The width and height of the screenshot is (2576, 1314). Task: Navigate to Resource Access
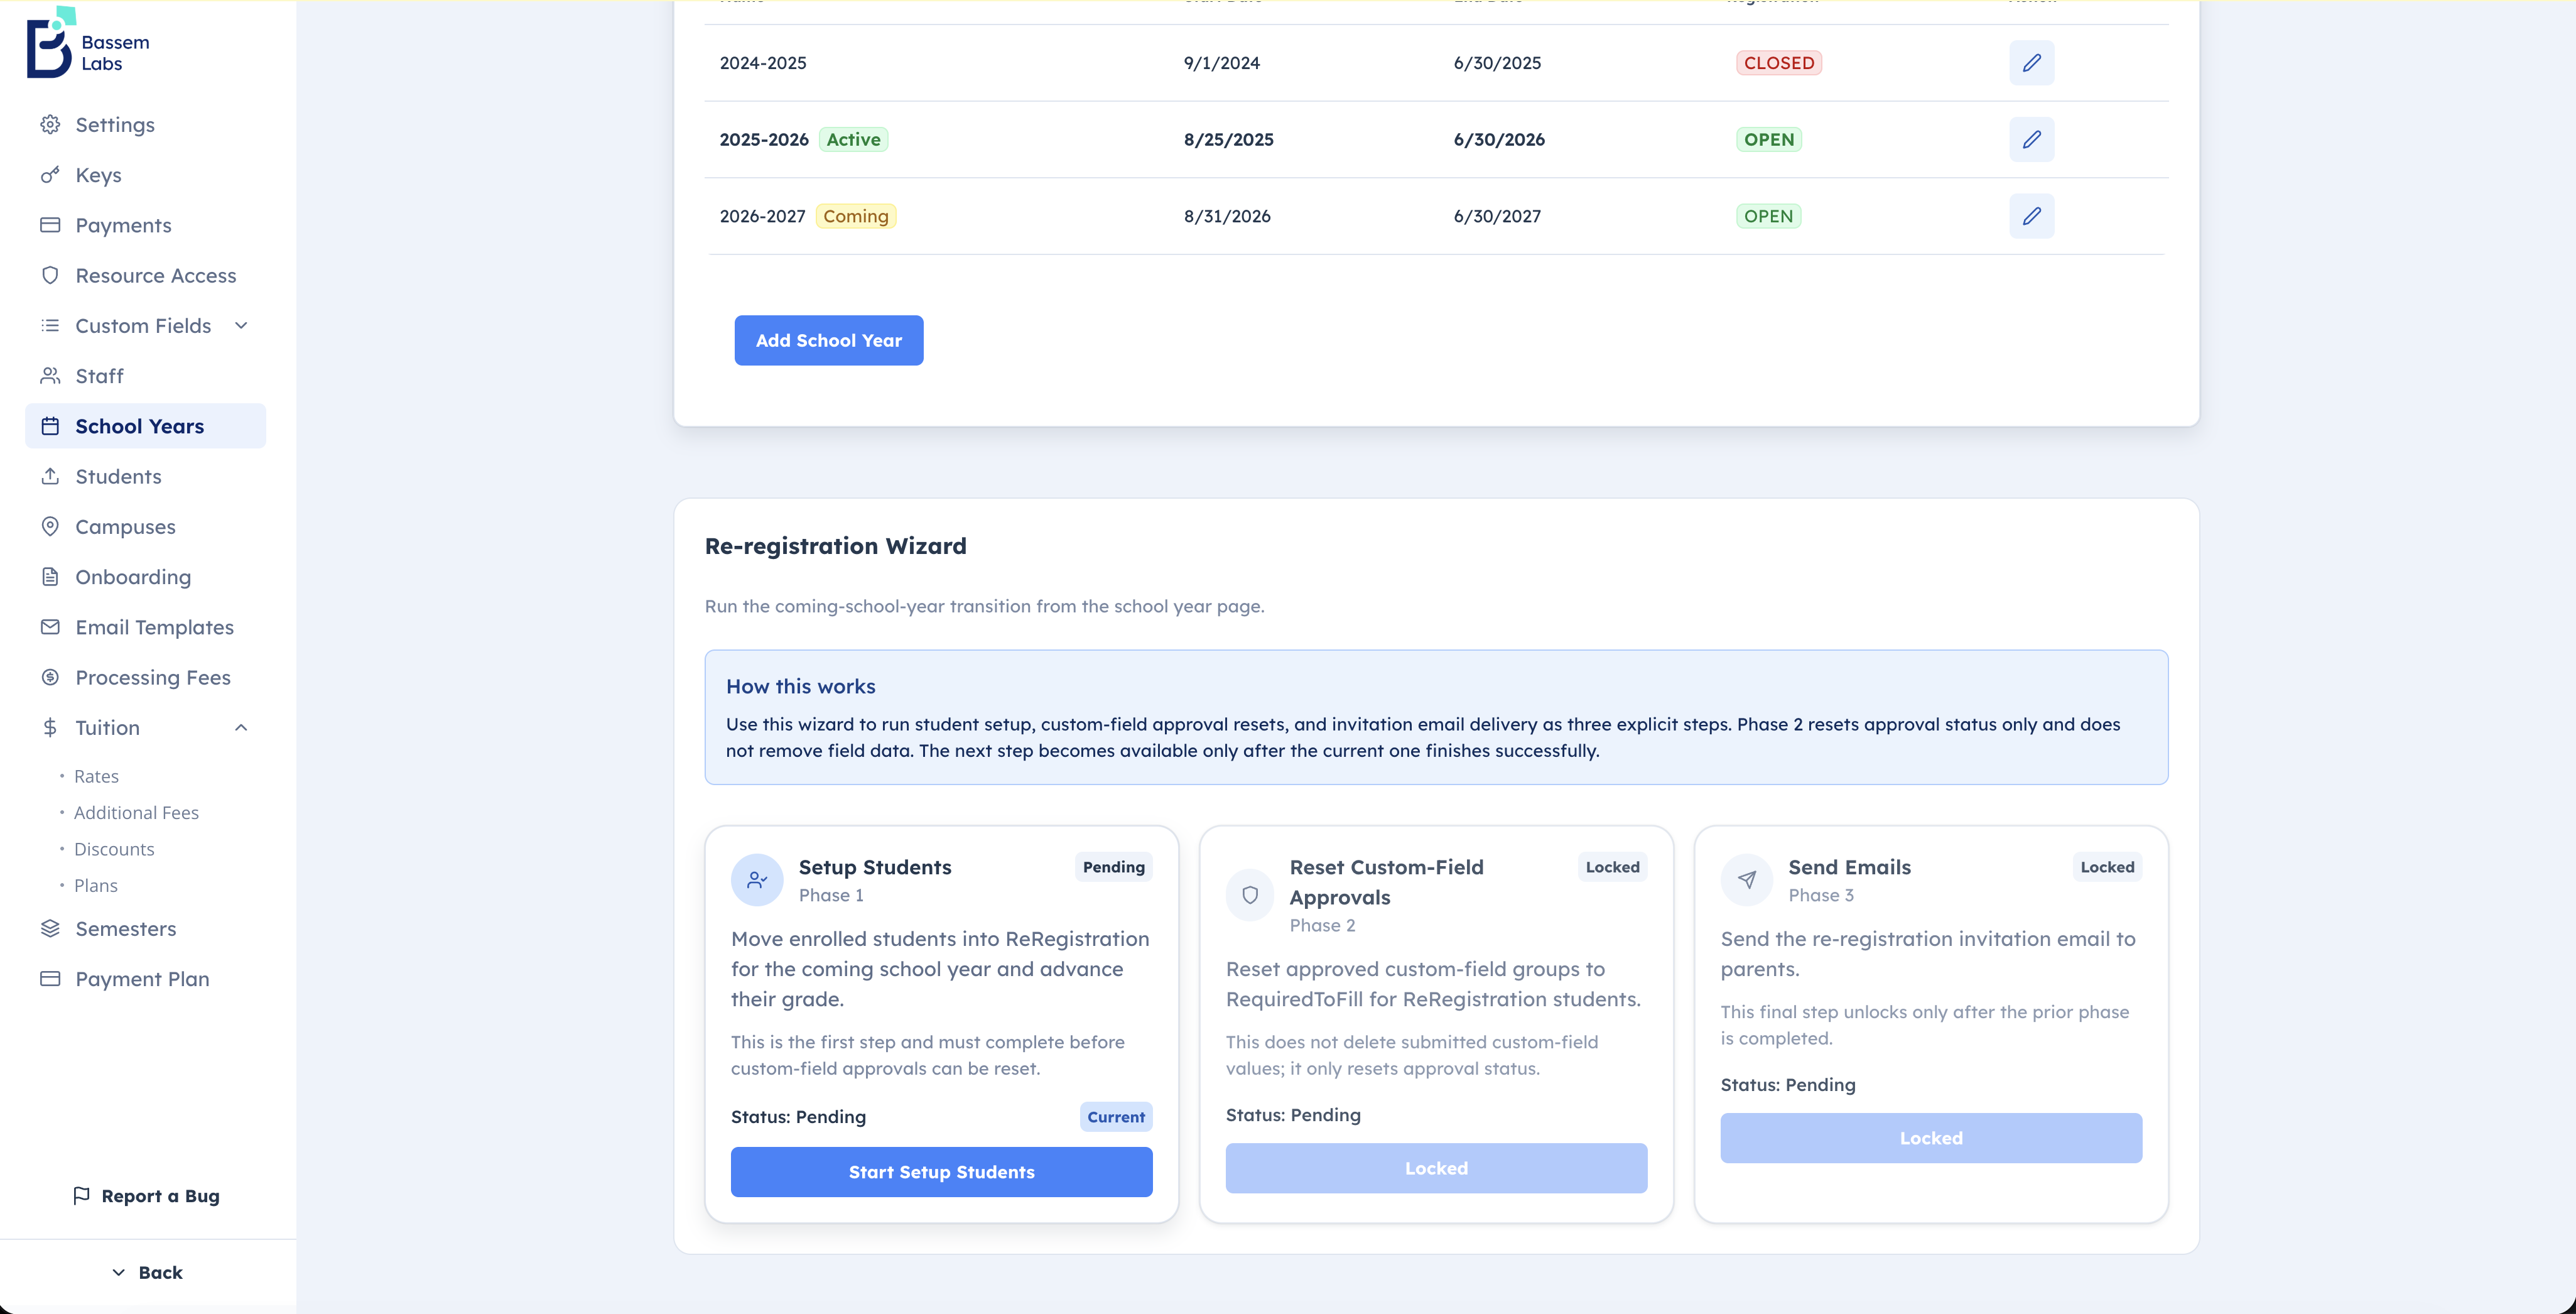coord(145,275)
